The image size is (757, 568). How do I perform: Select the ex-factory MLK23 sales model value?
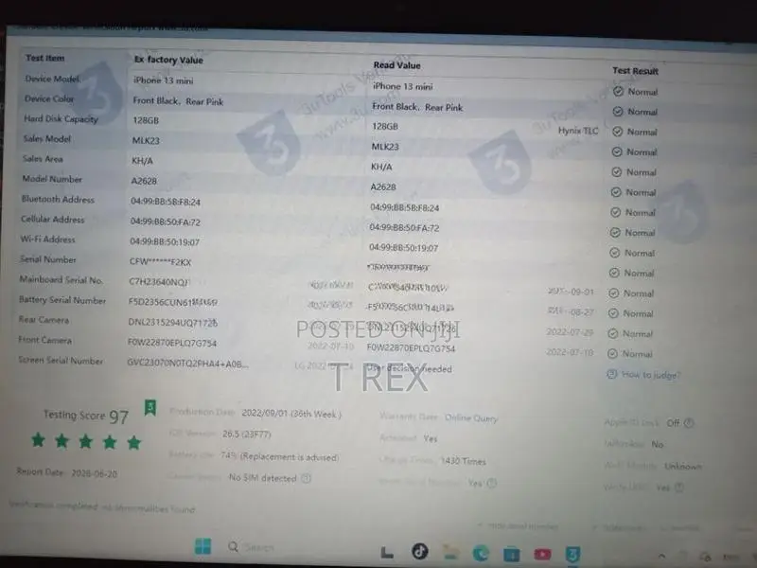146,140
